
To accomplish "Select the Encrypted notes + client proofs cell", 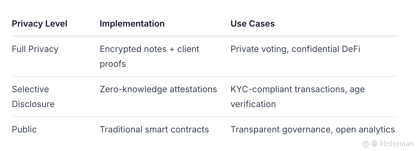I will pyautogui.click(x=149, y=56).
